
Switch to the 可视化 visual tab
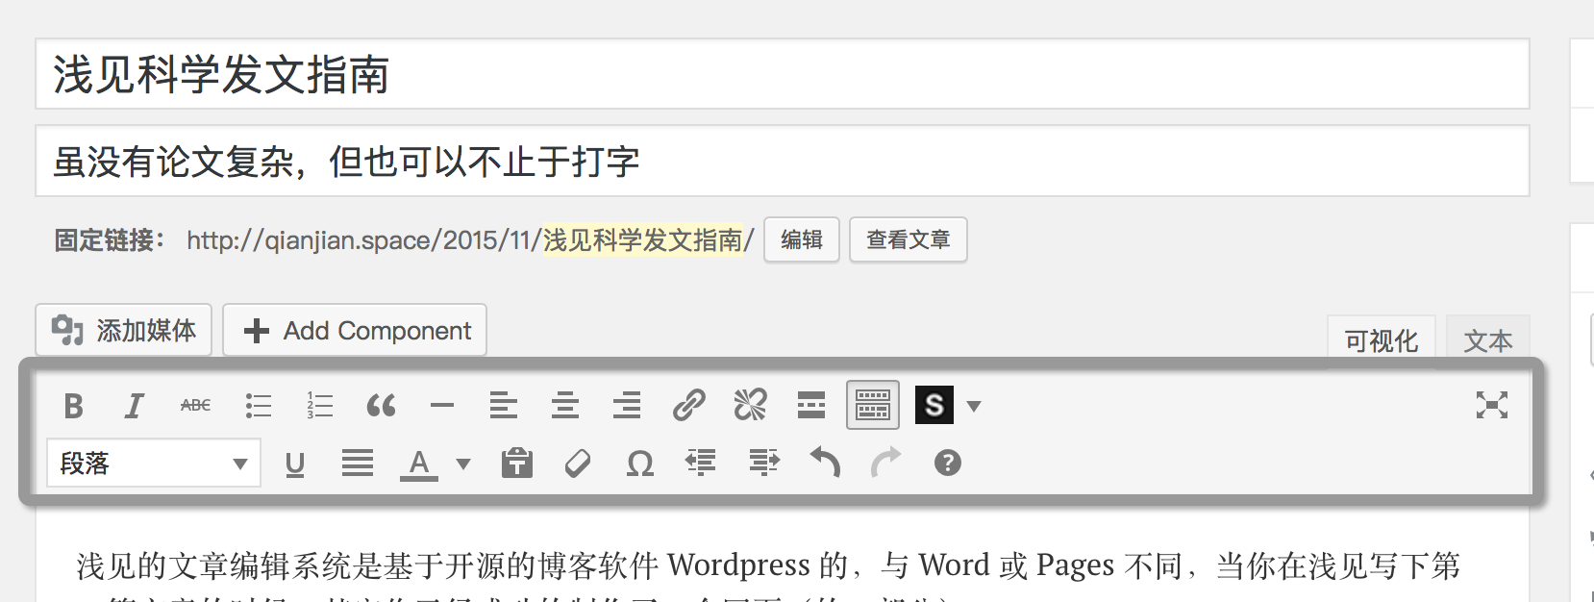point(1381,340)
